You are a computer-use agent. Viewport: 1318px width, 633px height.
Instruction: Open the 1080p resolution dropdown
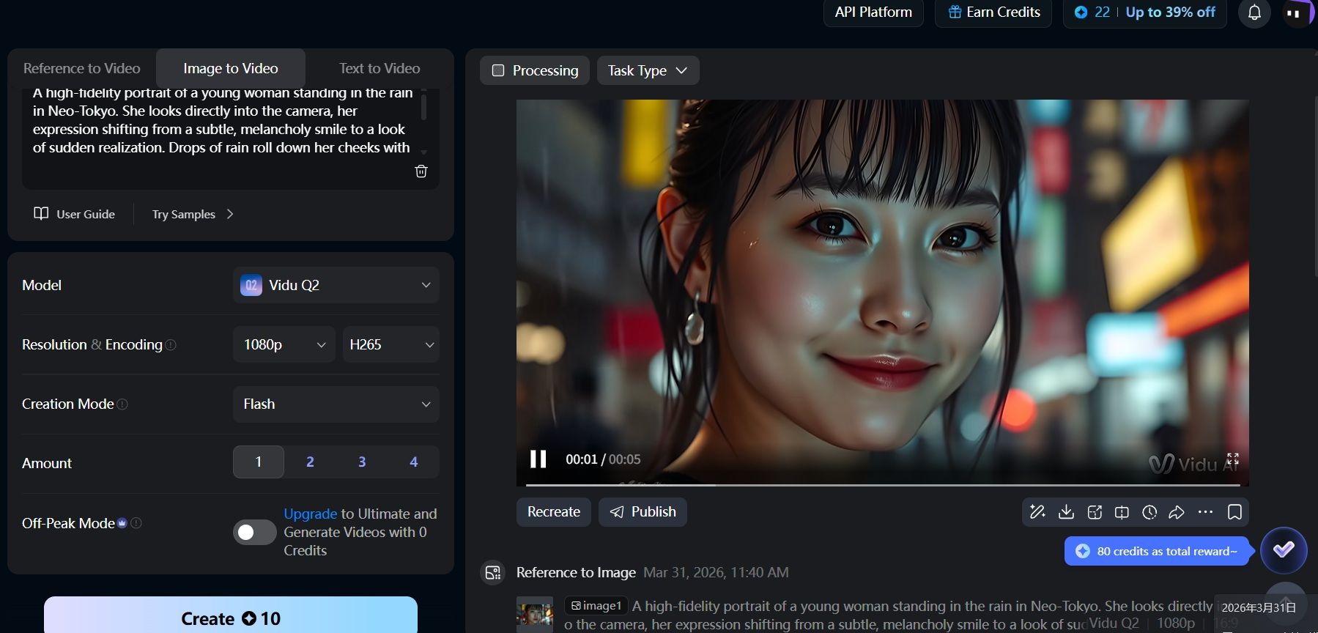click(x=284, y=344)
